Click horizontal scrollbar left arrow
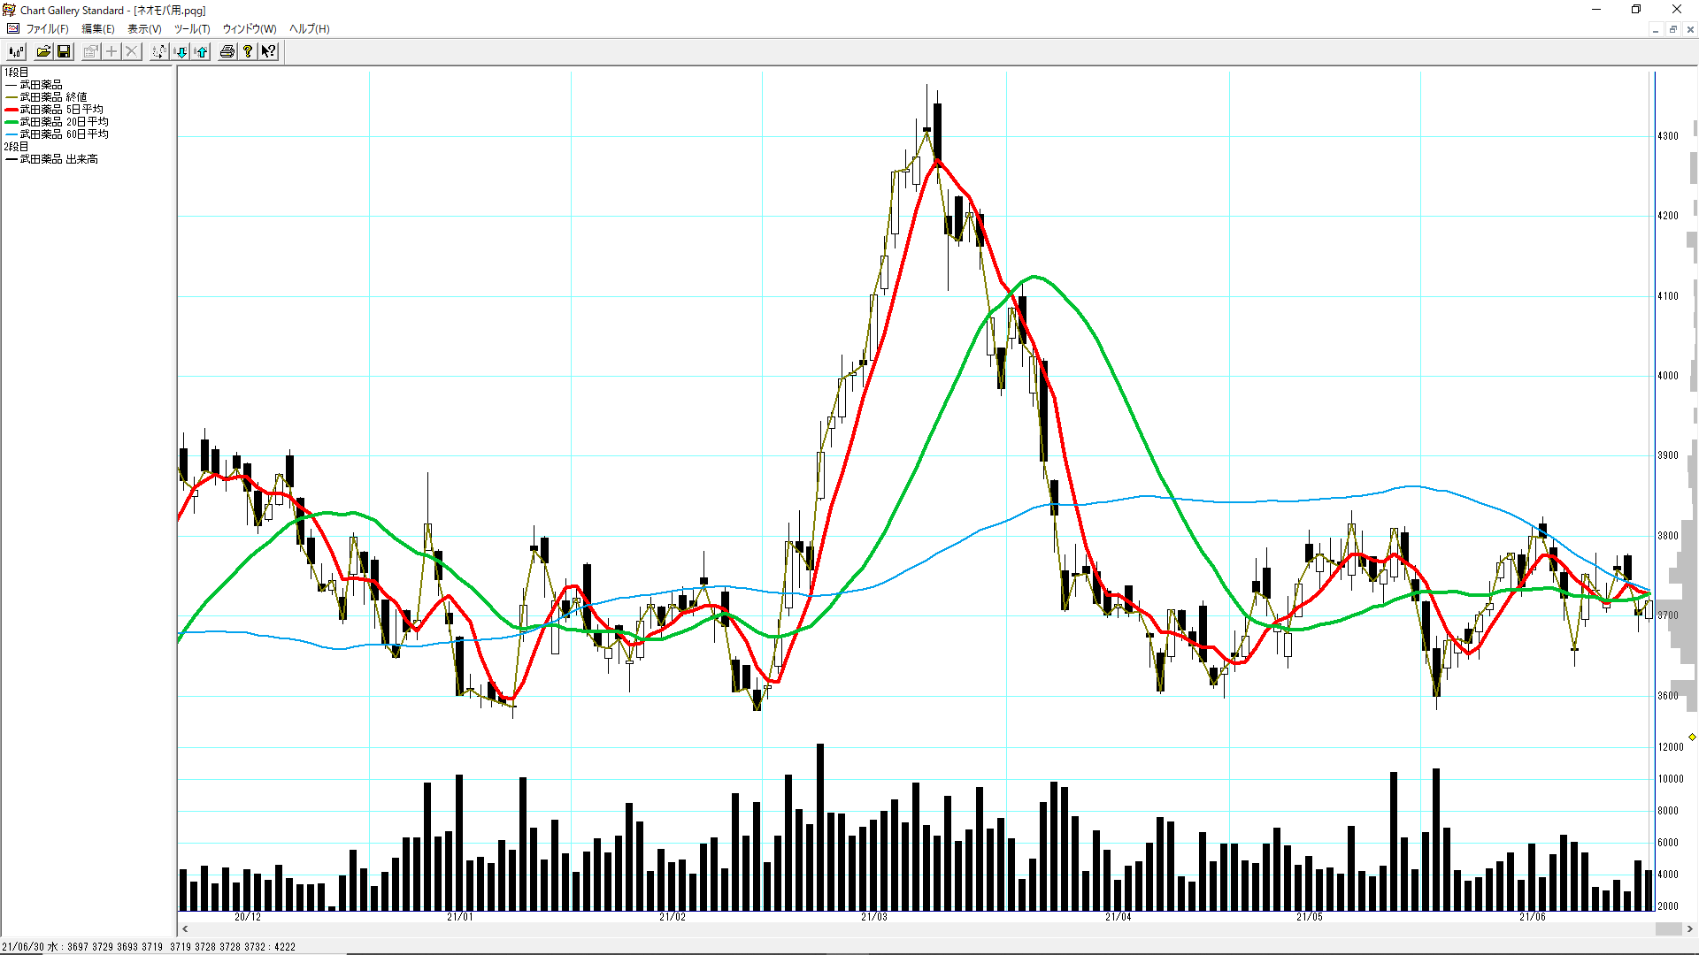This screenshot has width=1699, height=955. click(x=185, y=928)
